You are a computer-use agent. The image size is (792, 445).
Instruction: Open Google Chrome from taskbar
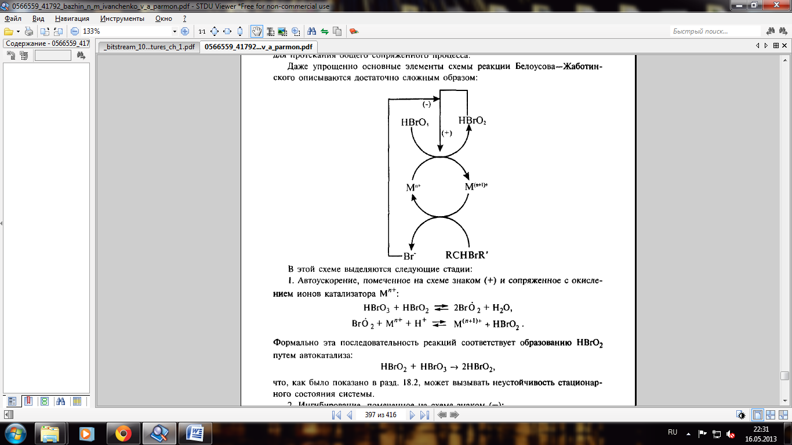122,433
